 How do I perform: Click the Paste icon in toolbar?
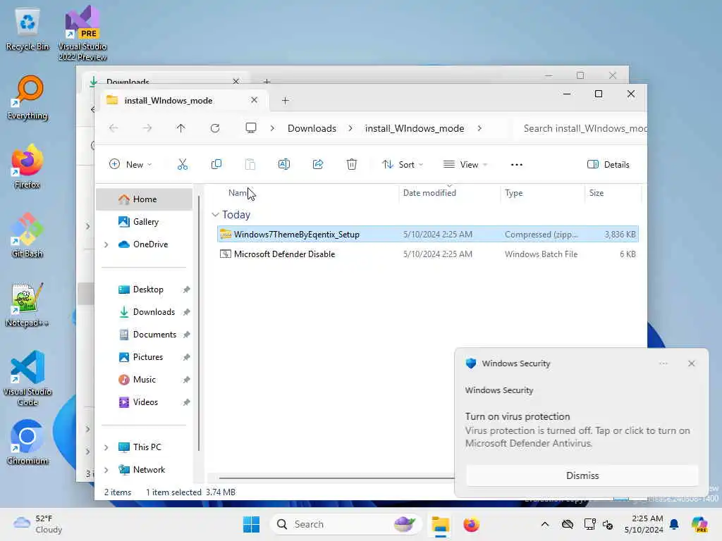click(250, 164)
